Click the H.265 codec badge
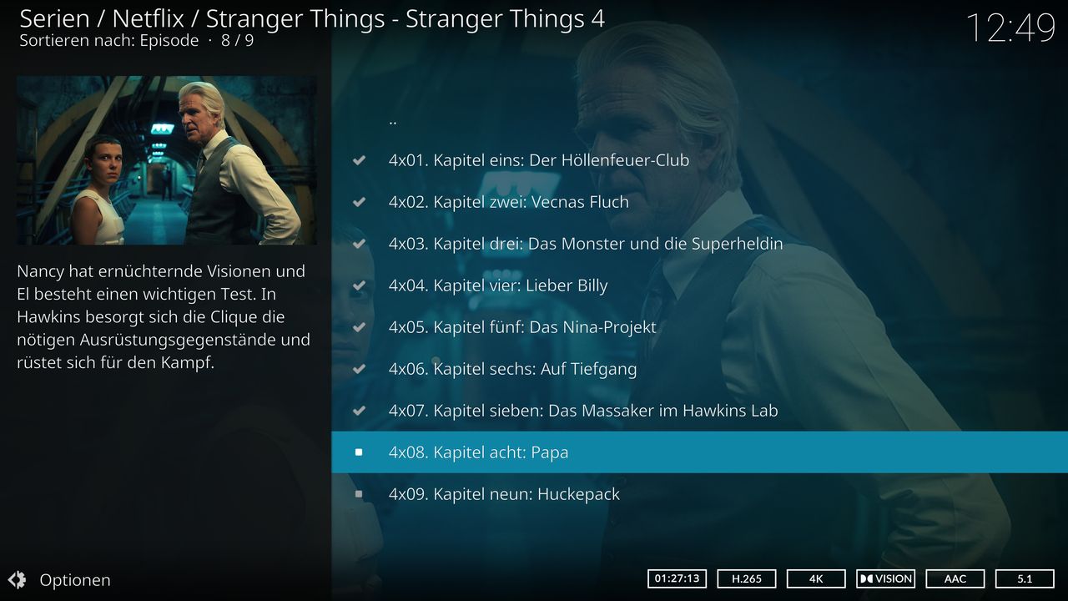The height and width of the screenshot is (601, 1068). pos(747,578)
